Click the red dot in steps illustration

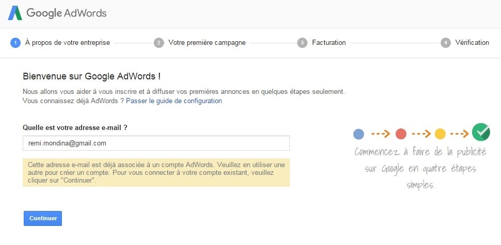[401, 134]
